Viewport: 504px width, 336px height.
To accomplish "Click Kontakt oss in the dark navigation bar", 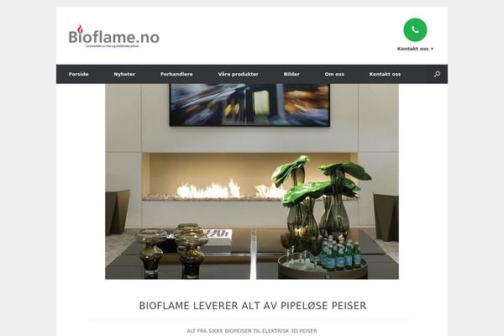I will [385, 74].
